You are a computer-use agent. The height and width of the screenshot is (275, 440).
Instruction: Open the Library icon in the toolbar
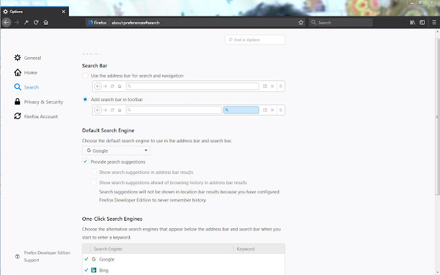(412, 23)
